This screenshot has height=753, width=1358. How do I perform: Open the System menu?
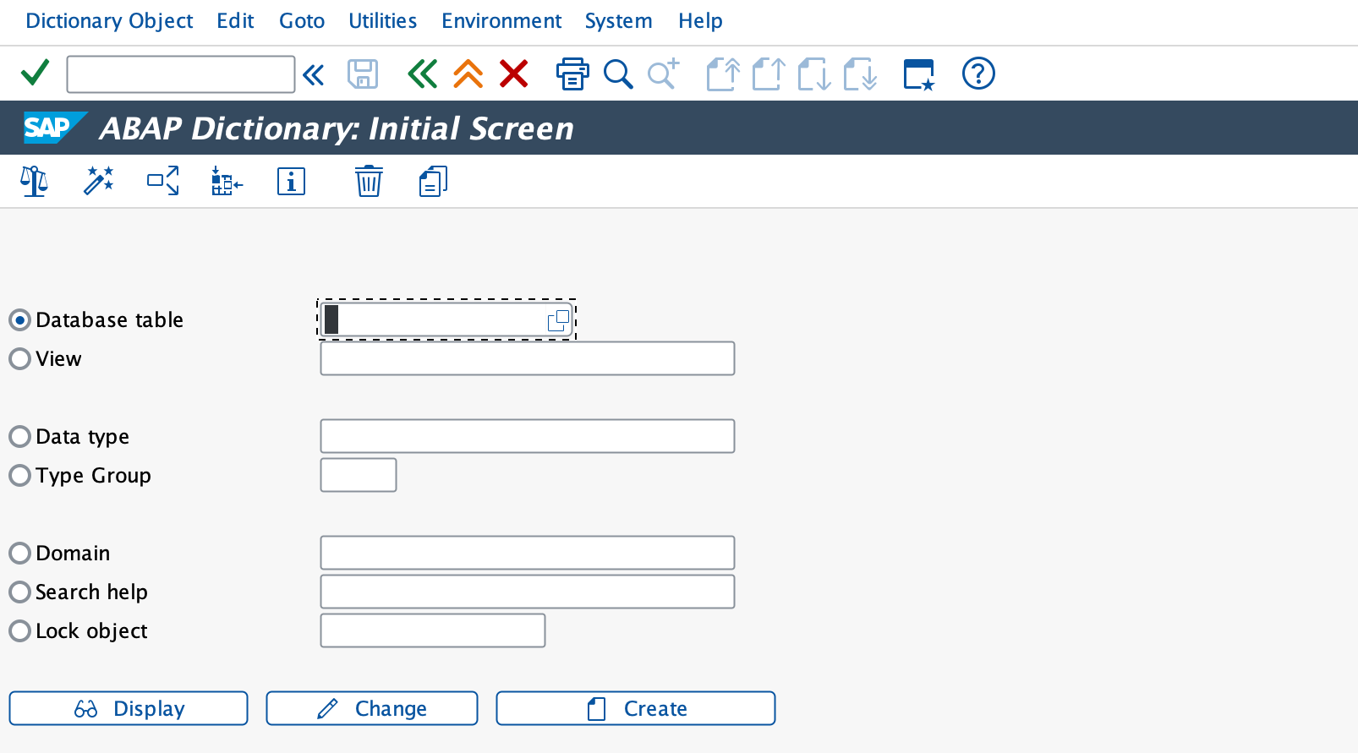[618, 21]
